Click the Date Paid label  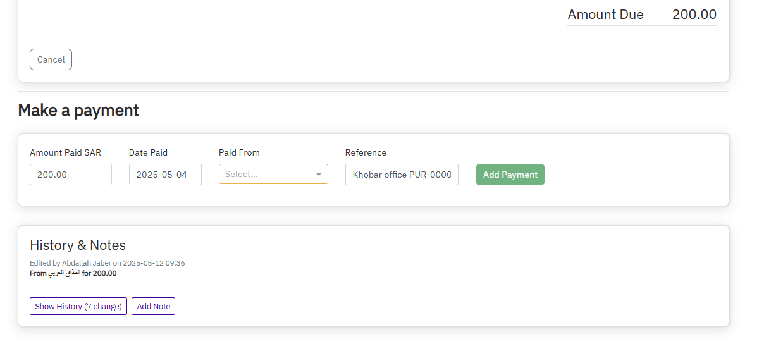[x=148, y=152]
